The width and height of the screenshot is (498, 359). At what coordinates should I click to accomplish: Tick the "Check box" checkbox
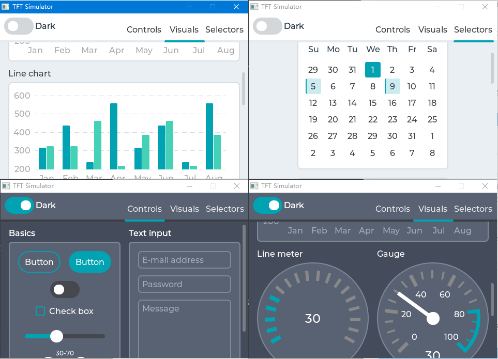click(x=40, y=311)
